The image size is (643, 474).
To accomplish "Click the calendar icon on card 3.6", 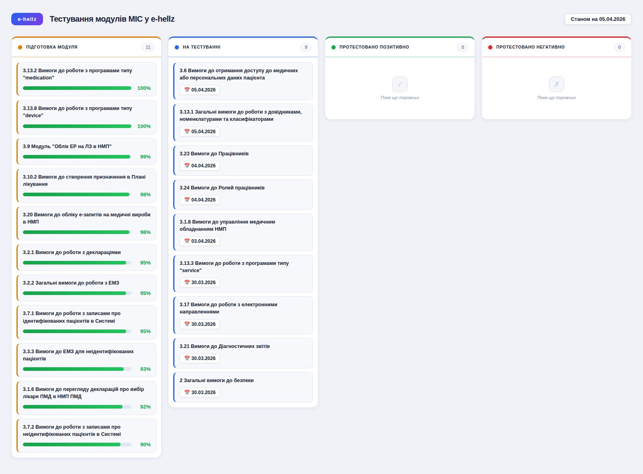I will tap(186, 90).
